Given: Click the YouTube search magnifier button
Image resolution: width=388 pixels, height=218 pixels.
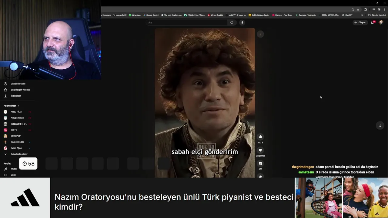Looking at the screenshot, I should click(232, 22).
